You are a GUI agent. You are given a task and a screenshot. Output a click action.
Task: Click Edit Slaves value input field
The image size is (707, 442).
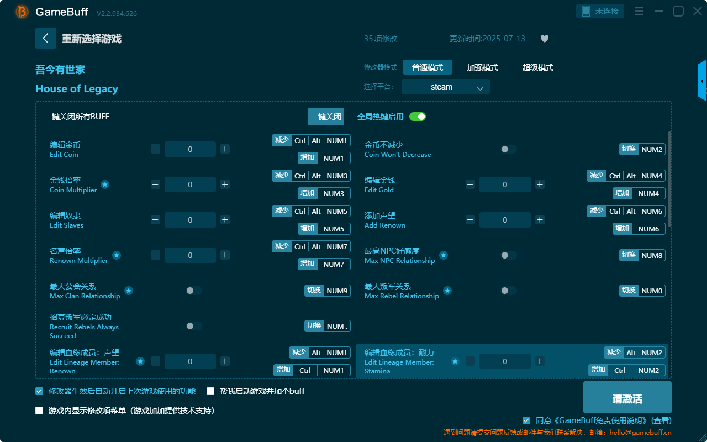(190, 220)
